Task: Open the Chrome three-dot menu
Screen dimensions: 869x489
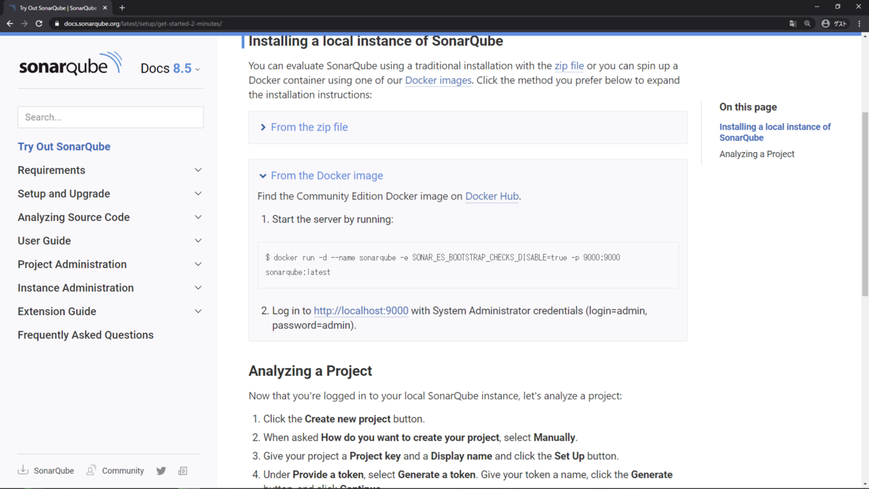Action: (860, 23)
